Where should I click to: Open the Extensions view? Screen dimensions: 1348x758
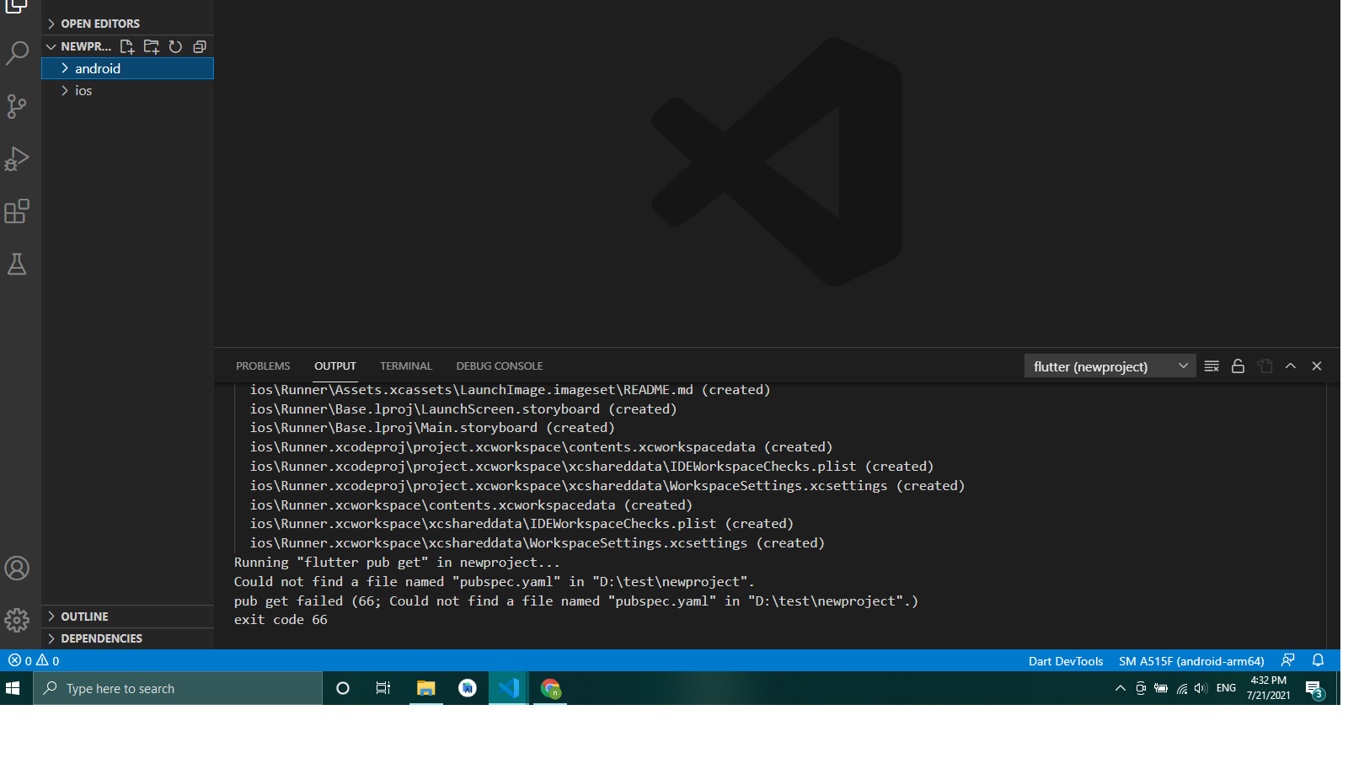click(17, 211)
